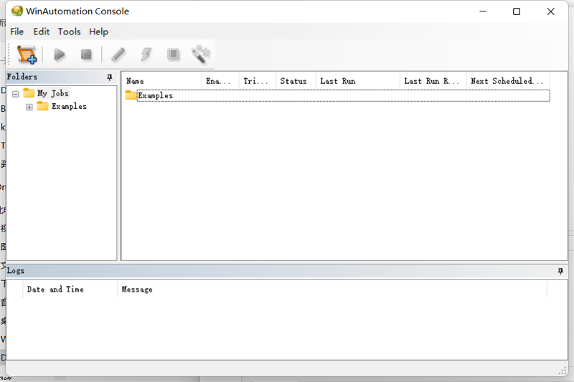Image resolution: width=574 pixels, height=382 pixels.
Task: Click the WinAutomation Console app icon
Action: (x=17, y=11)
